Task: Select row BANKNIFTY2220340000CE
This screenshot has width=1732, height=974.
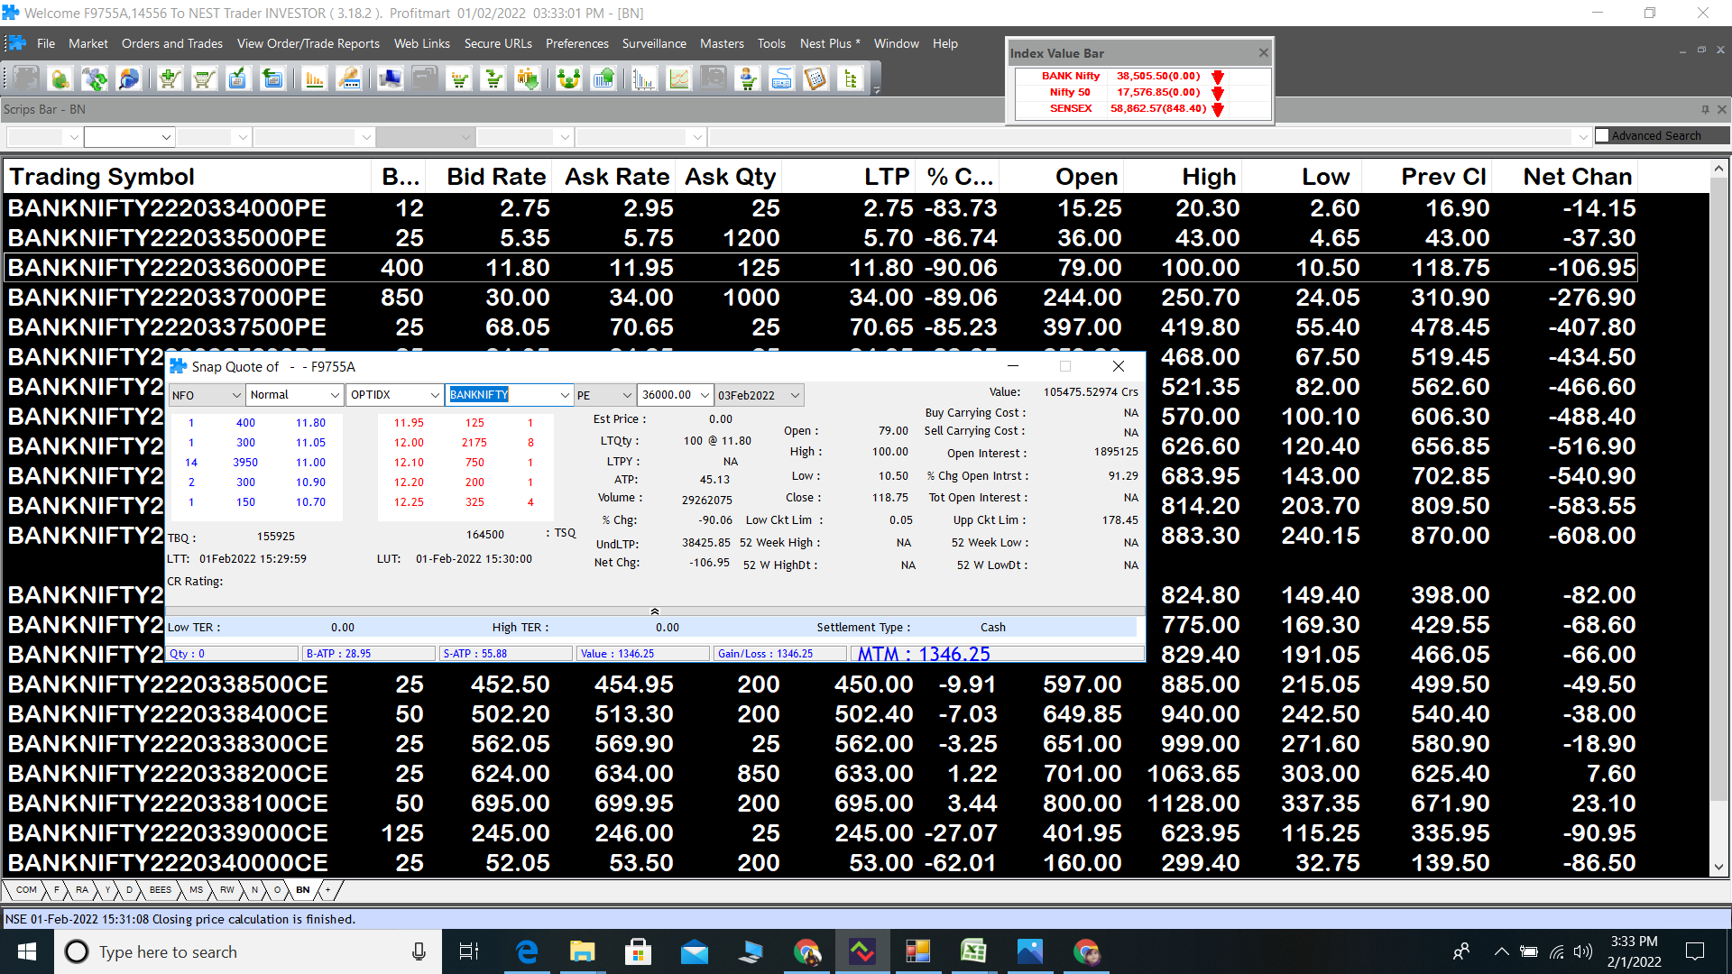Action: point(821,862)
